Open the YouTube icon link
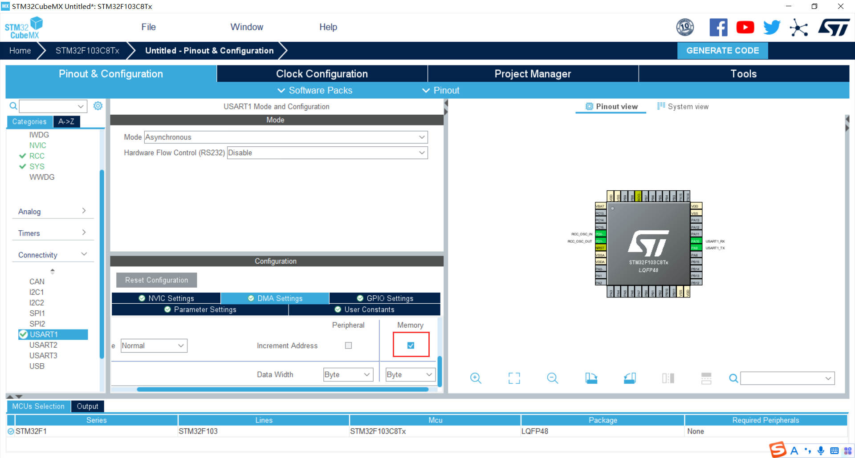 tap(745, 28)
